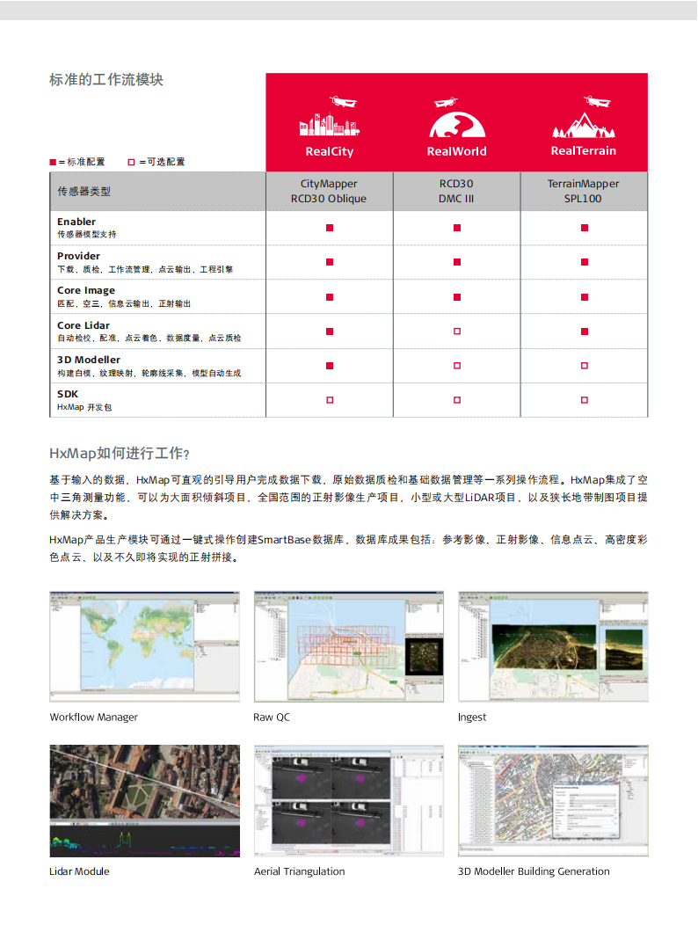Click Provider marker in CityMapper column

[x=330, y=262]
